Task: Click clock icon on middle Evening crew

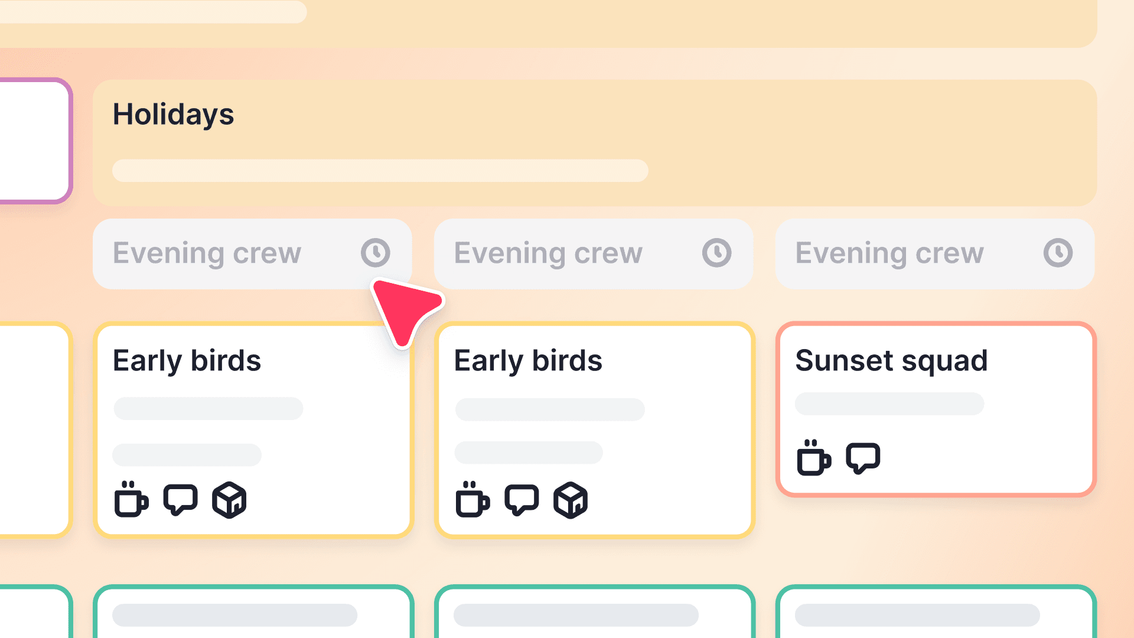Action: pyautogui.click(x=716, y=253)
